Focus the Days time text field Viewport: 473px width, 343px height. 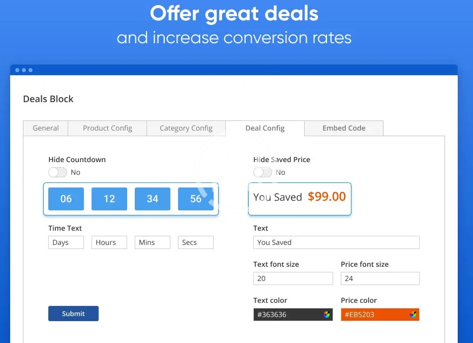(x=66, y=242)
